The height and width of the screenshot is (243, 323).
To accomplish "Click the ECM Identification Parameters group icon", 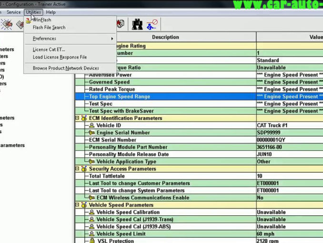I will [x=84, y=118].
